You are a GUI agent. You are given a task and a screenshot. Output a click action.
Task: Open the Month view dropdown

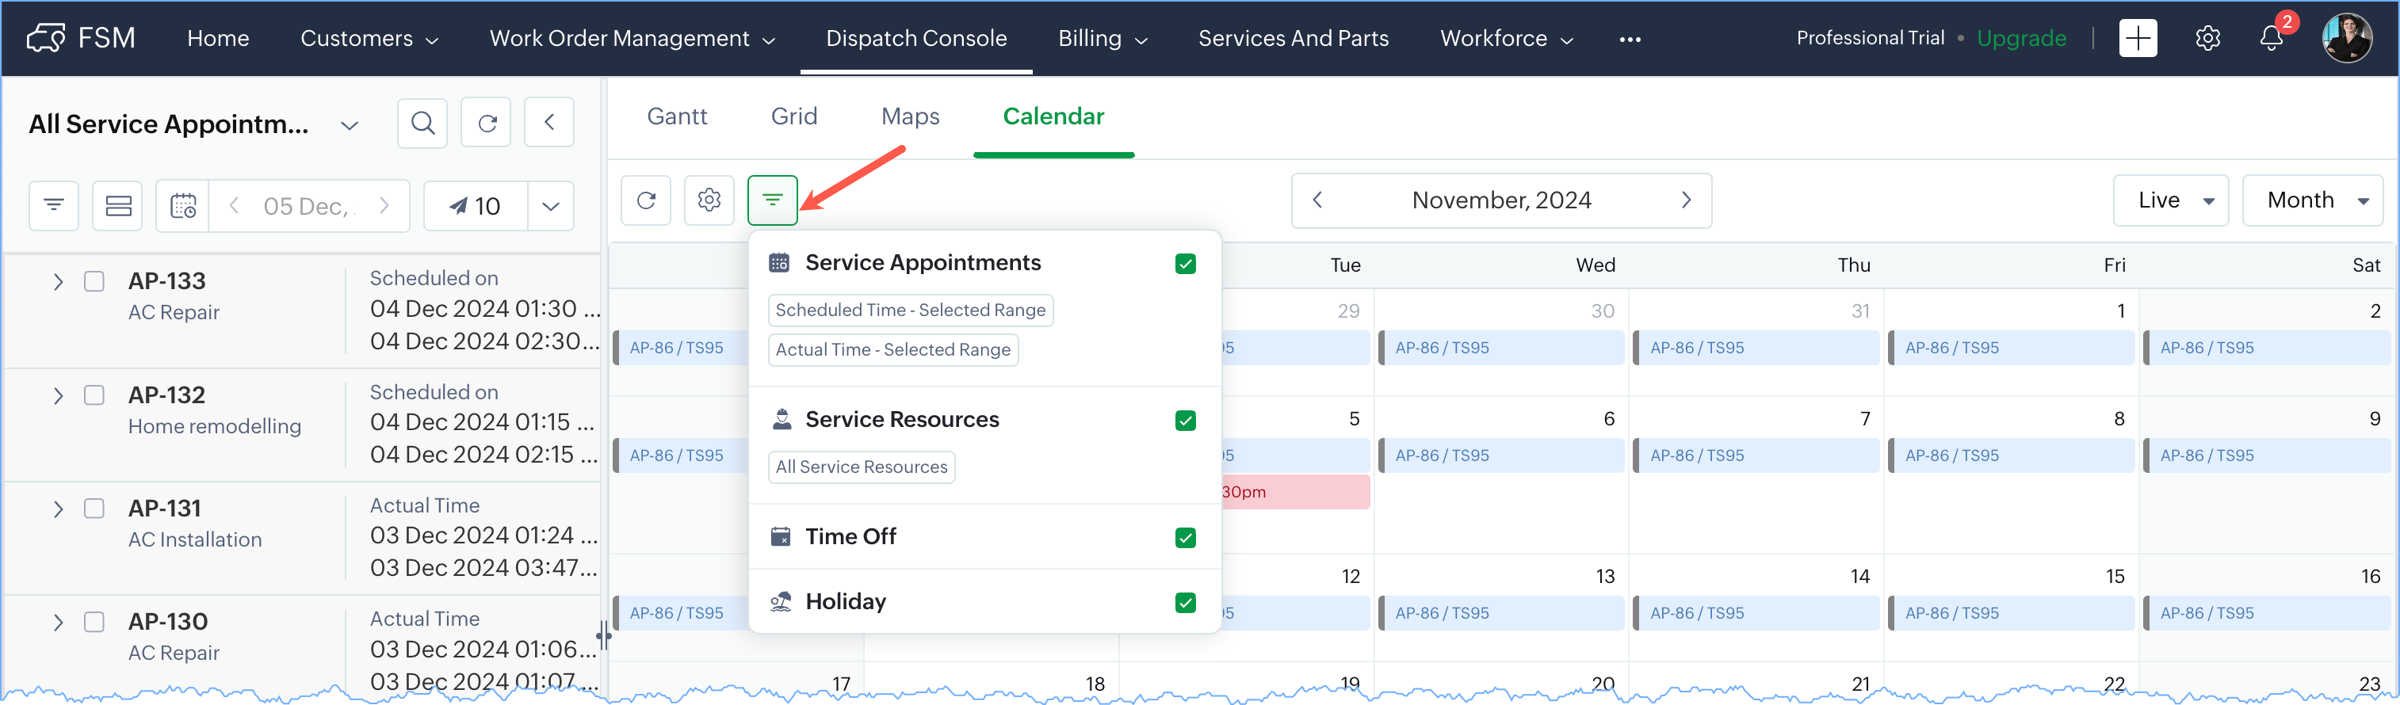(x=2313, y=200)
